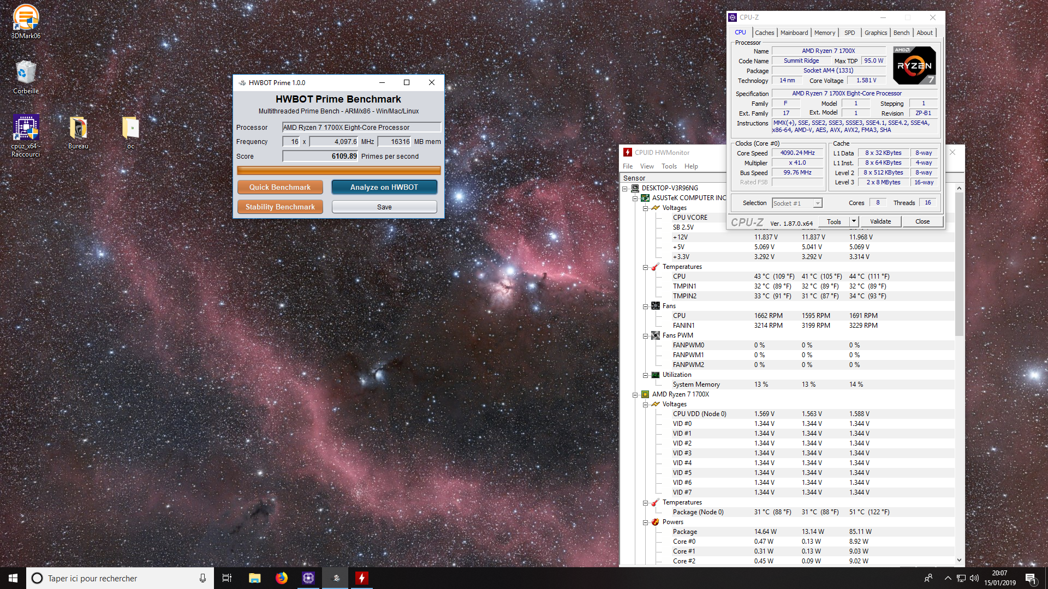Open the View menu in HWMonitor
This screenshot has height=589, width=1048.
(x=647, y=166)
